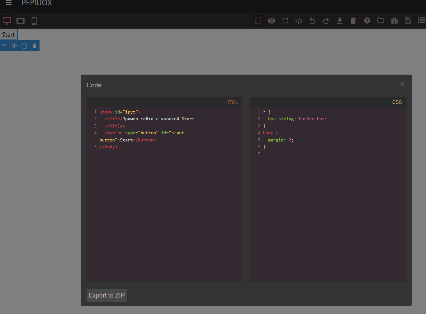The height and width of the screenshot is (314, 426).
Task: Open the code view icon in toolbar
Action: tap(299, 21)
